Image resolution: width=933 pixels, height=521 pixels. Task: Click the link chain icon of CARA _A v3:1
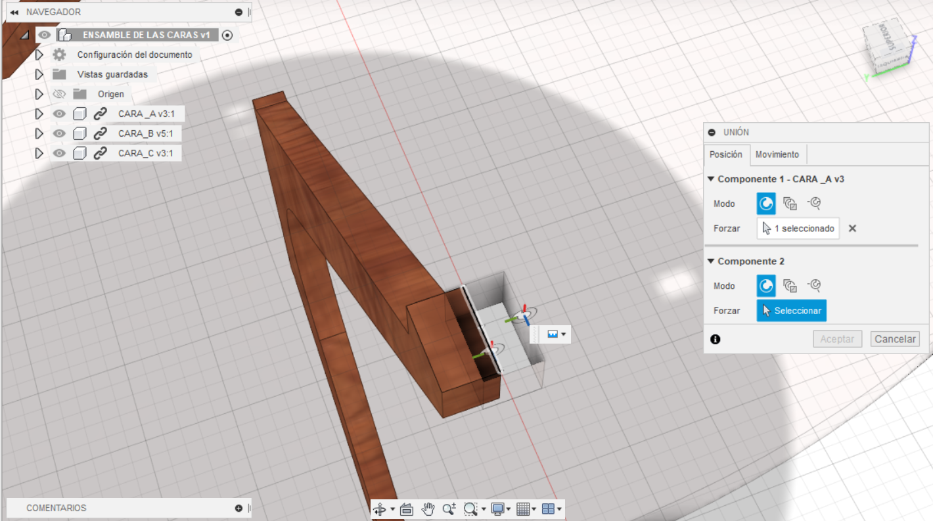[100, 114]
